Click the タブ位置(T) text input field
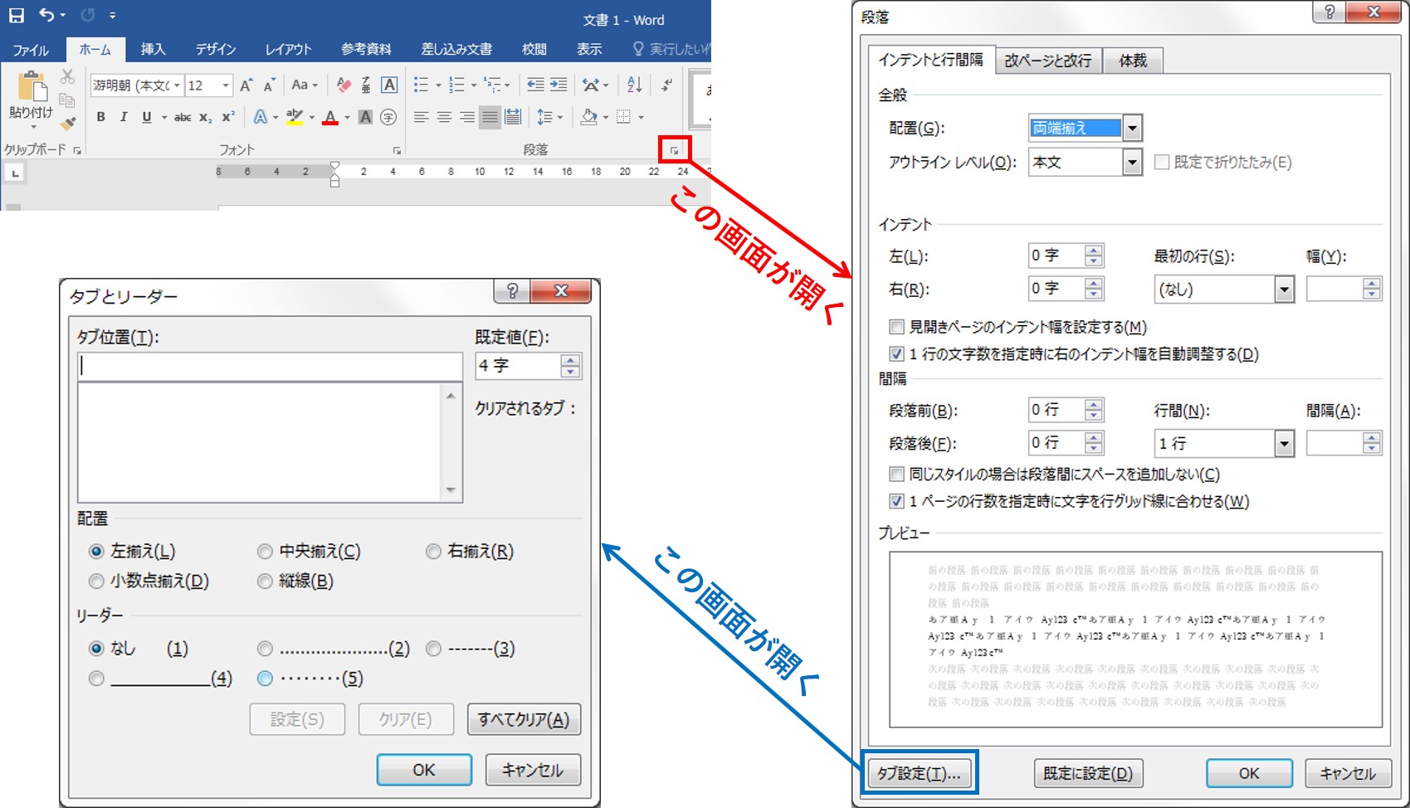The width and height of the screenshot is (1410, 808). [270, 366]
